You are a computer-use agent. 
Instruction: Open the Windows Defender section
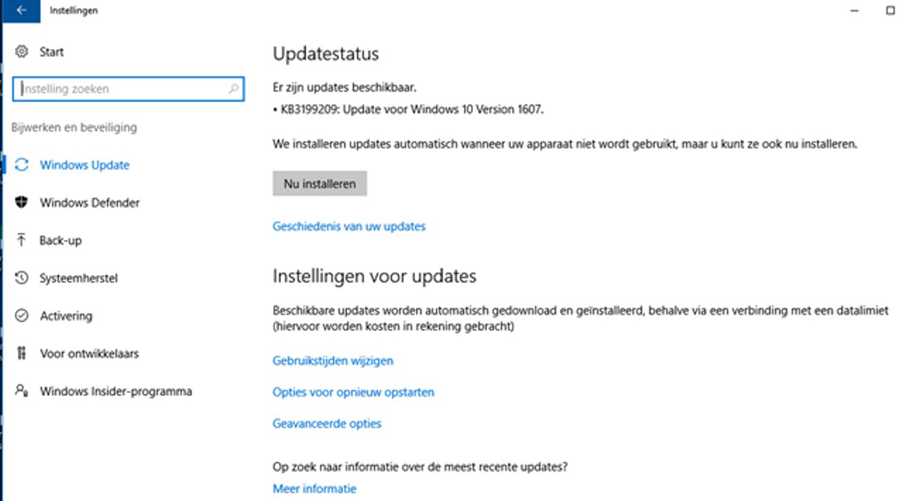click(x=89, y=203)
